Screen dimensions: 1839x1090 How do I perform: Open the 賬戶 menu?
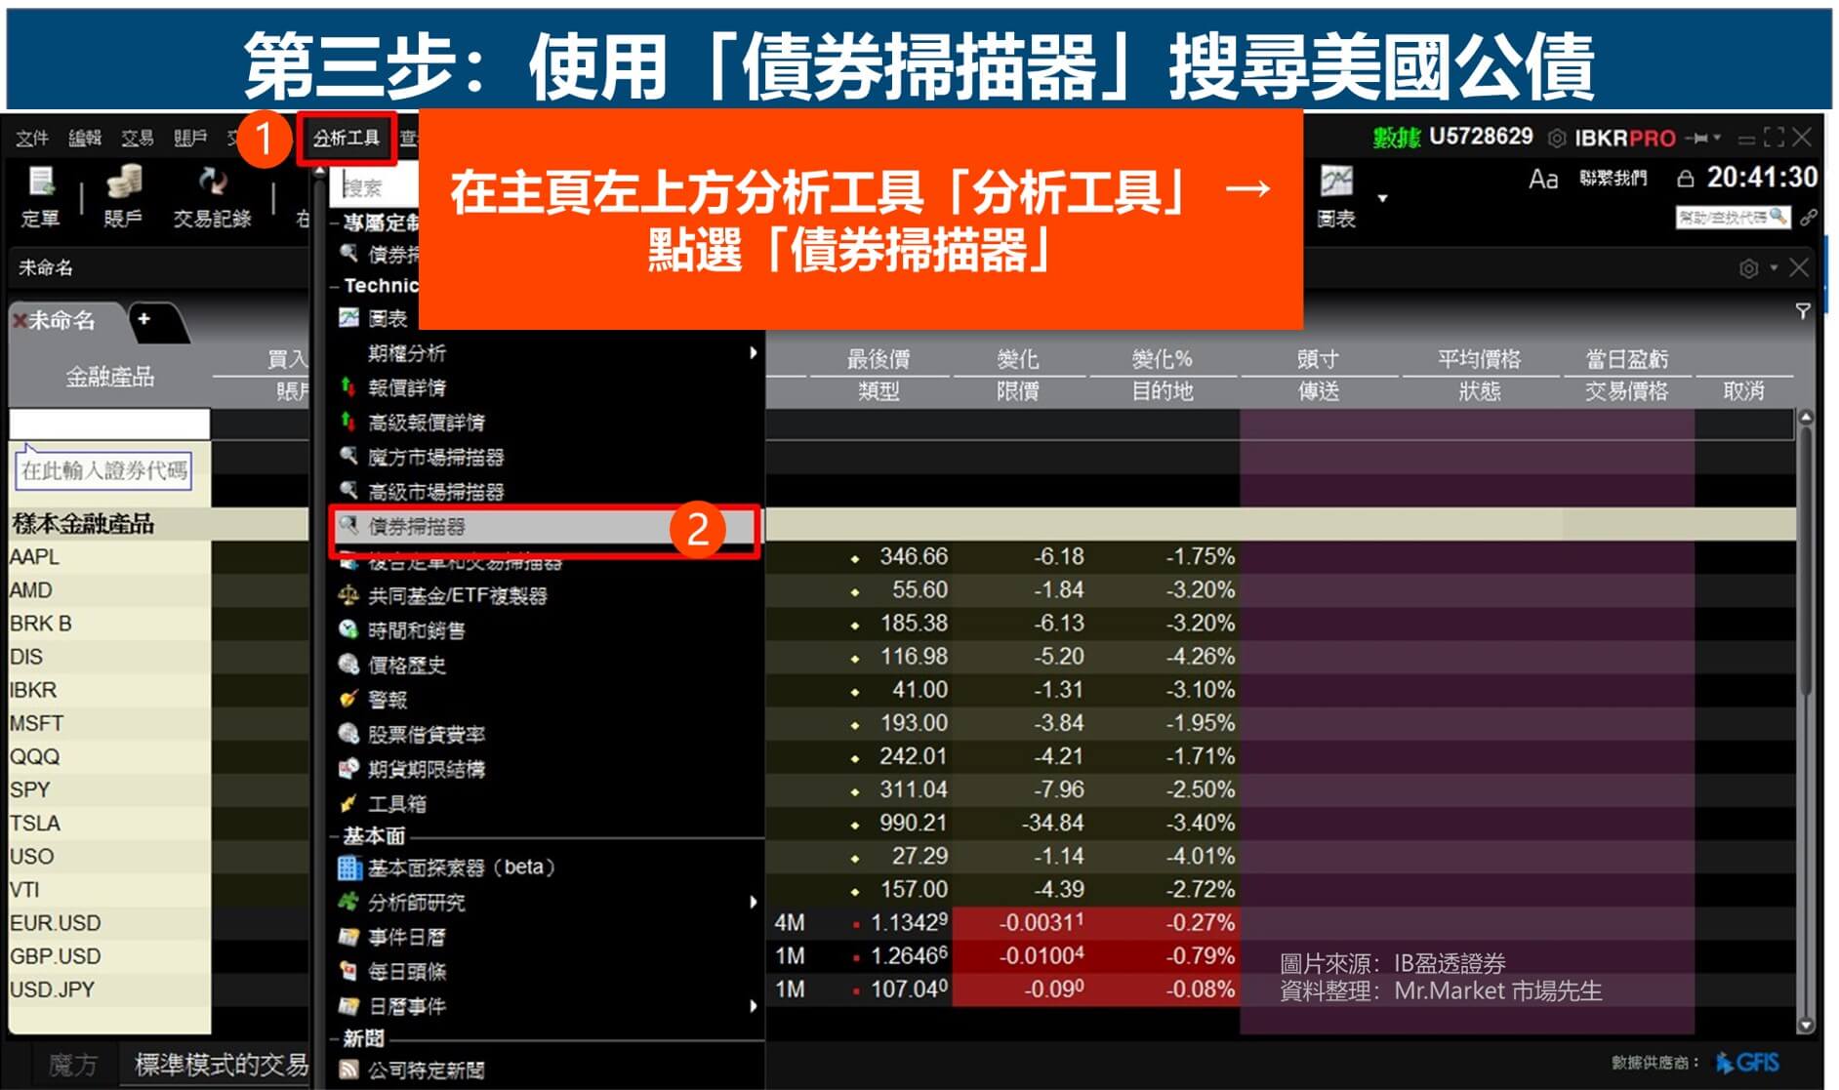190,139
